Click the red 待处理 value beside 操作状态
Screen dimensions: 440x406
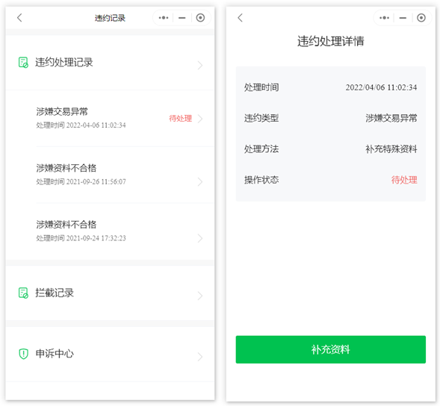click(x=404, y=180)
